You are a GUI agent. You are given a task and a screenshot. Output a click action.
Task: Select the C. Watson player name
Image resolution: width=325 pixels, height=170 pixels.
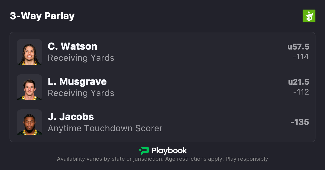73,47
